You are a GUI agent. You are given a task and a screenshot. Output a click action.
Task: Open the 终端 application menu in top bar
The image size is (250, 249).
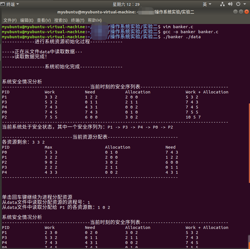coord(12,4)
